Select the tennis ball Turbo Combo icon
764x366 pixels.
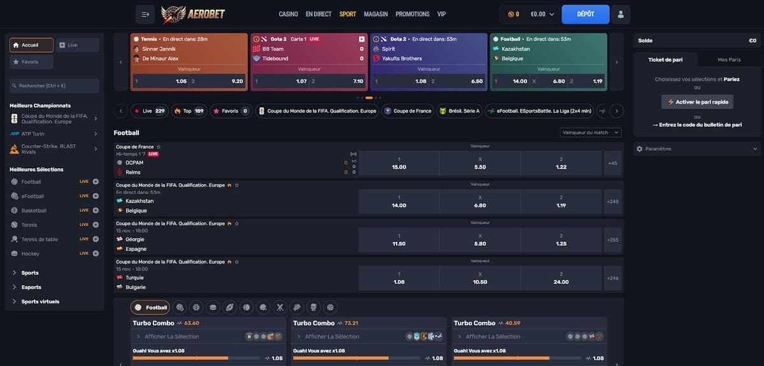coord(246,307)
